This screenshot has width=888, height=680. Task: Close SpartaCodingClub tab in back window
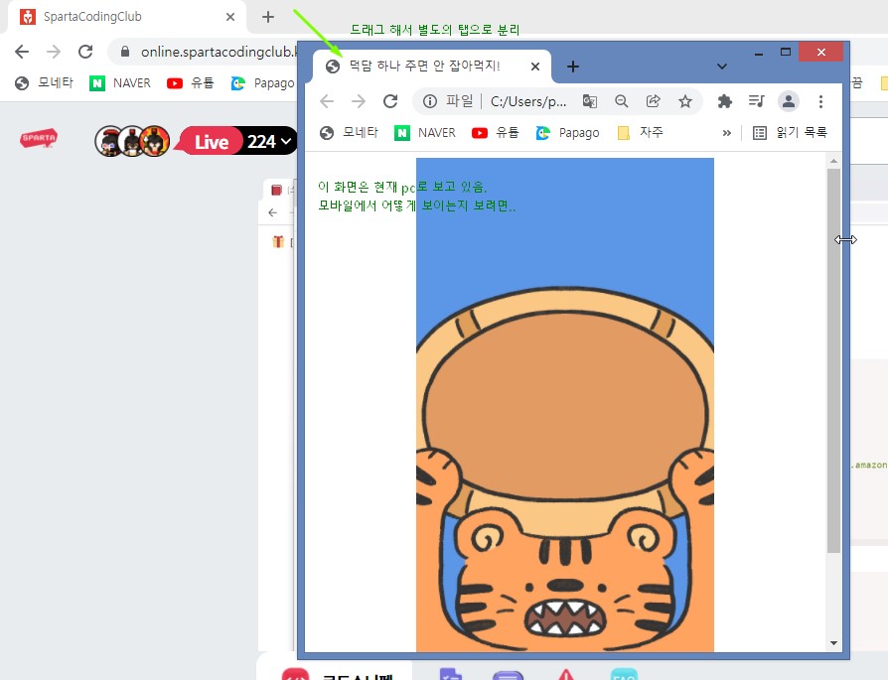tap(229, 17)
